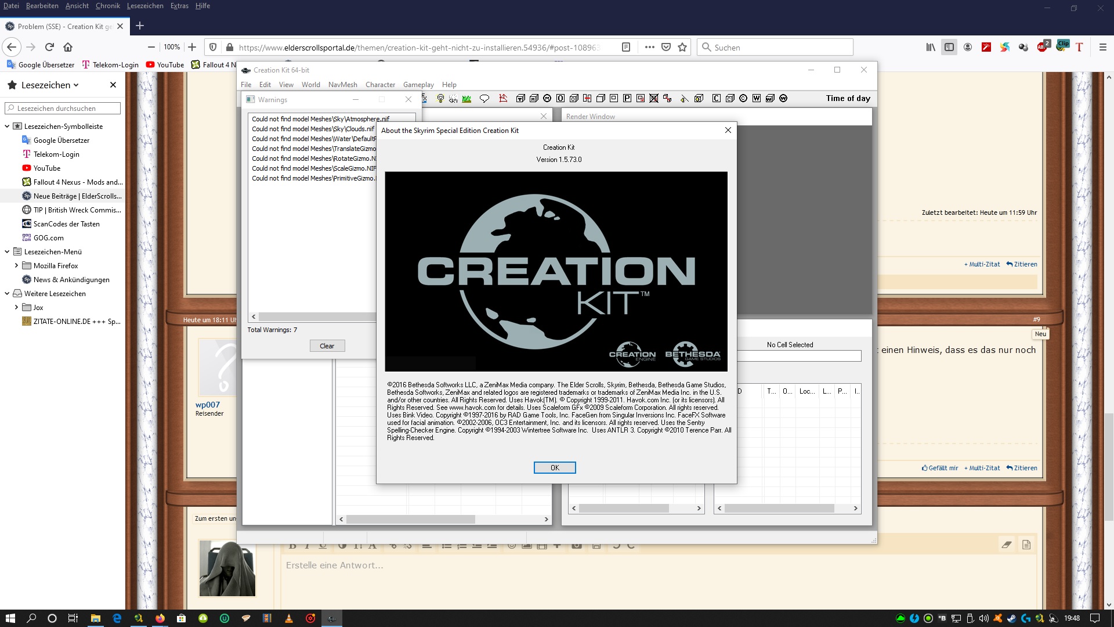The height and width of the screenshot is (627, 1114).
Task: Click the square C toolbar icon
Action: (717, 99)
